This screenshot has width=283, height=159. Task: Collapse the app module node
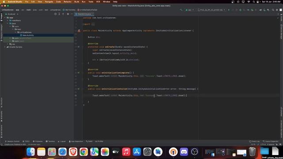pos(5,18)
